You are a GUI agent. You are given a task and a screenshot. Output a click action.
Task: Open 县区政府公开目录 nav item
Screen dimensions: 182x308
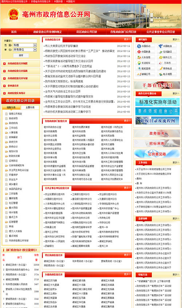point(87,32)
